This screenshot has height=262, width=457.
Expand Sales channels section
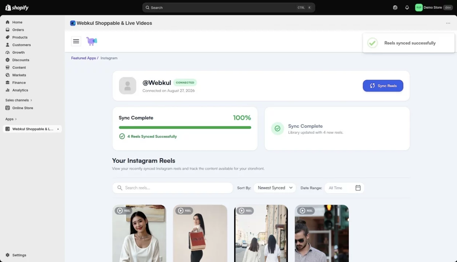pyautogui.click(x=19, y=100)
